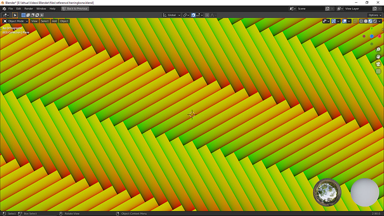The image size is (384, 216).
Task: Open the view layer browse icon
Action: click(340, 8)
